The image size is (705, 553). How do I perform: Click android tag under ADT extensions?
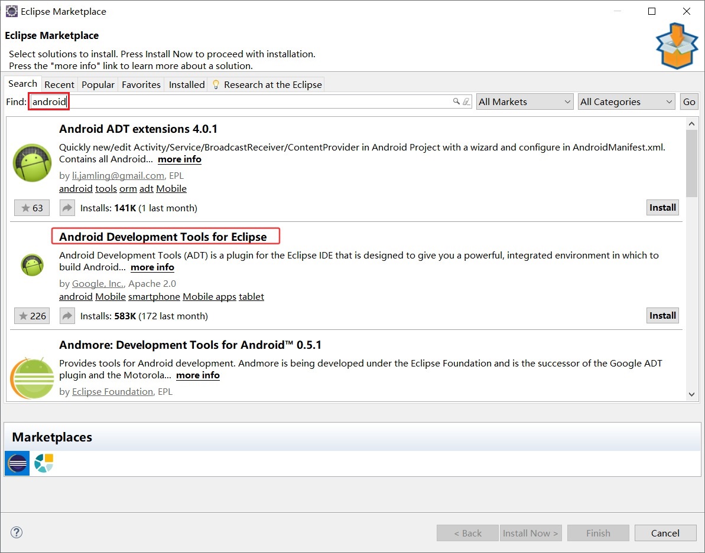(76, 188)
